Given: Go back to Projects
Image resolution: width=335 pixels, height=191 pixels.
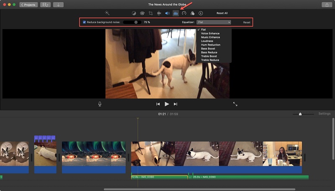Looking at the screenshot, I should [x=28, y=5].
